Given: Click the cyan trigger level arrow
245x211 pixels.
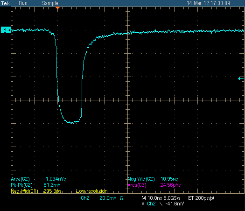Looking at the screenshot, I should coord(241,78).
